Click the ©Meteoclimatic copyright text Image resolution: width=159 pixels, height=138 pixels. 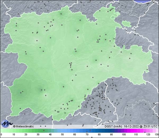click(23, 126)
